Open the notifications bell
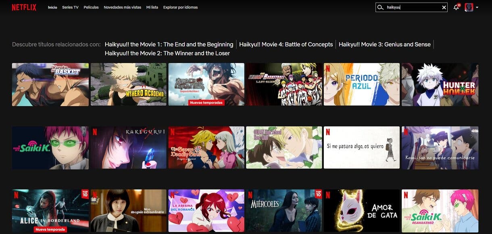Viewport: 492px width, 234px height. pyautogui.click(x=456, y=7)
